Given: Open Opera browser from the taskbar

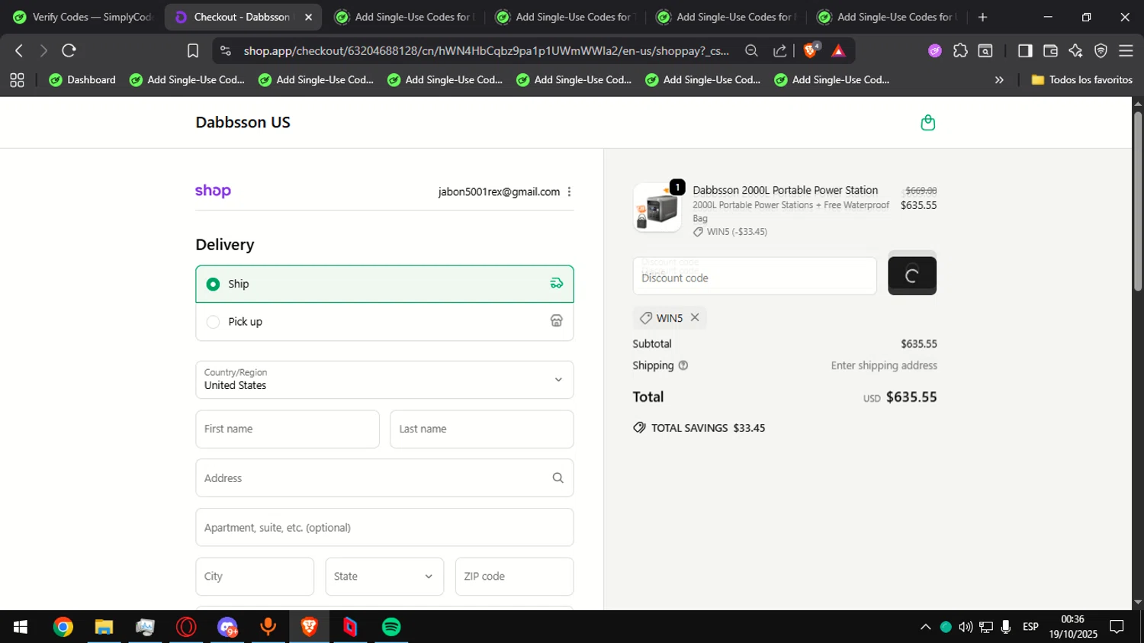Looking at the screenshot, I should click(x=186, y=627).
